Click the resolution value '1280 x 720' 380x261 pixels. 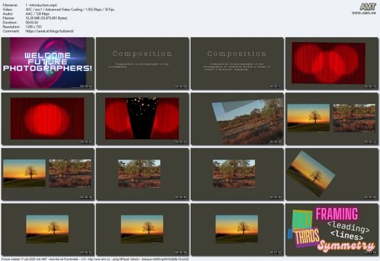pos(33,27)
